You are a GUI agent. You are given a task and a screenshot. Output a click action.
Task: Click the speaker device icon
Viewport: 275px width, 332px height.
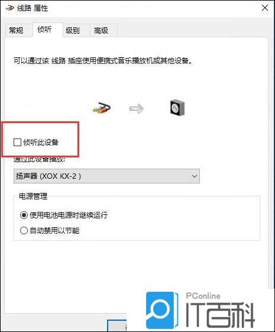point(177,108)
